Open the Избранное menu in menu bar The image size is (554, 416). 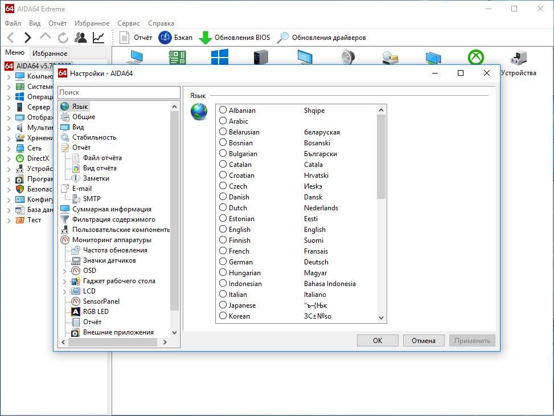pos(92,23)
